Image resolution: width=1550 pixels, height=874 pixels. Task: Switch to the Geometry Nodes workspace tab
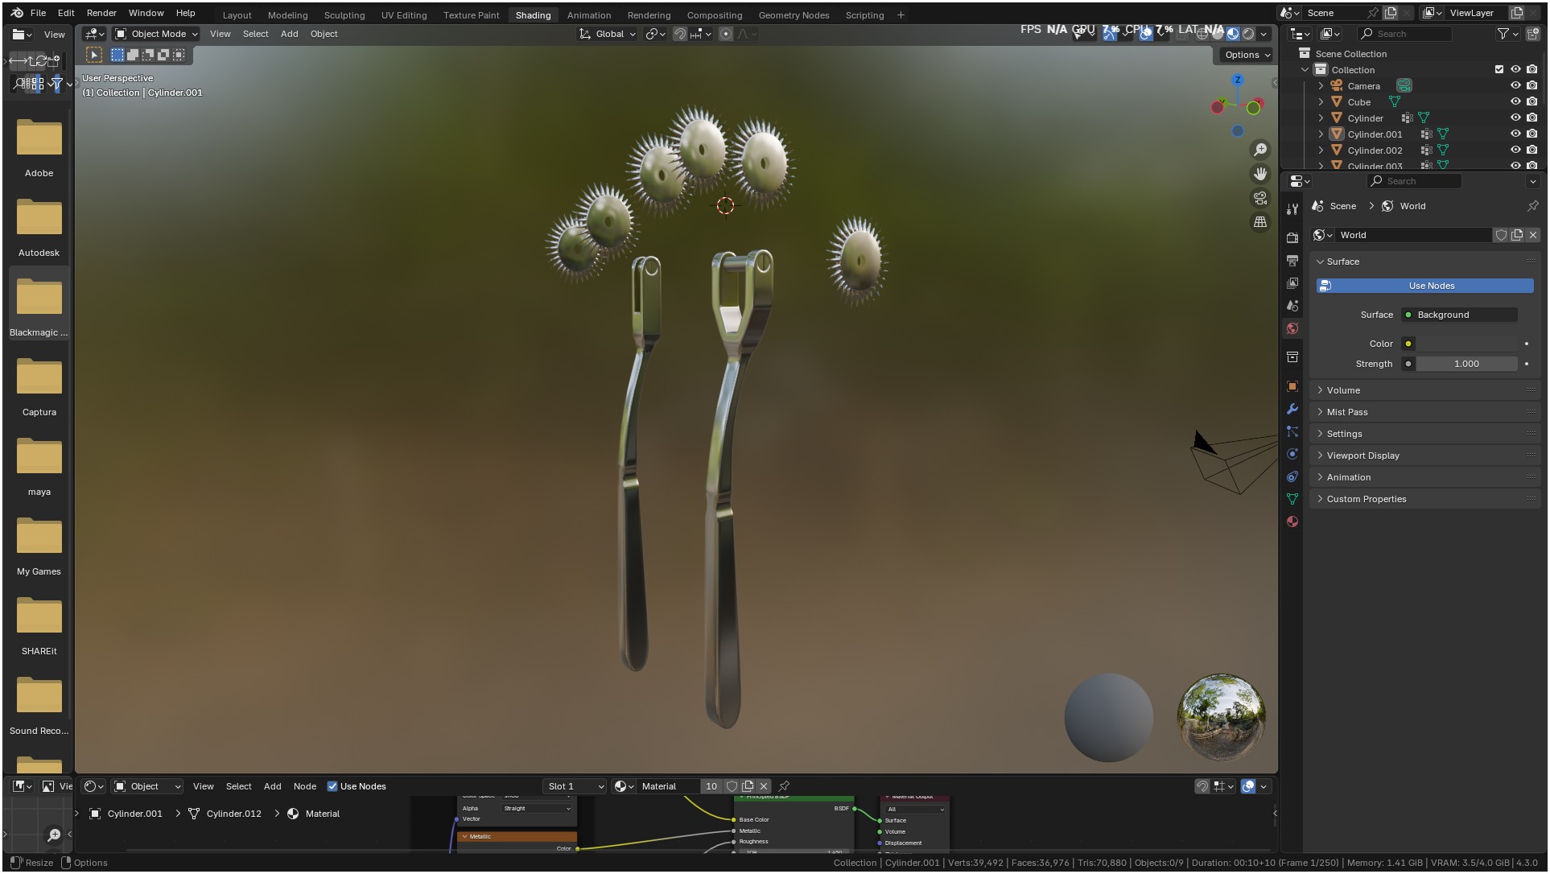pos(794,15)
